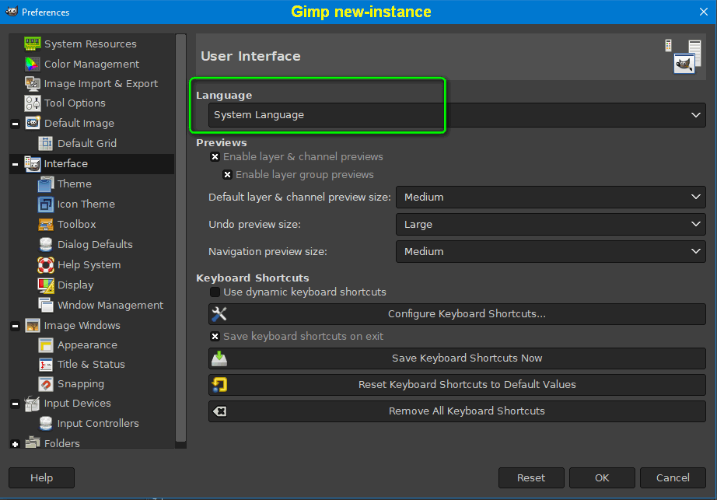
Task: Expand the Folders tree node
Action: pyautogui.click(x=15, y=444)
